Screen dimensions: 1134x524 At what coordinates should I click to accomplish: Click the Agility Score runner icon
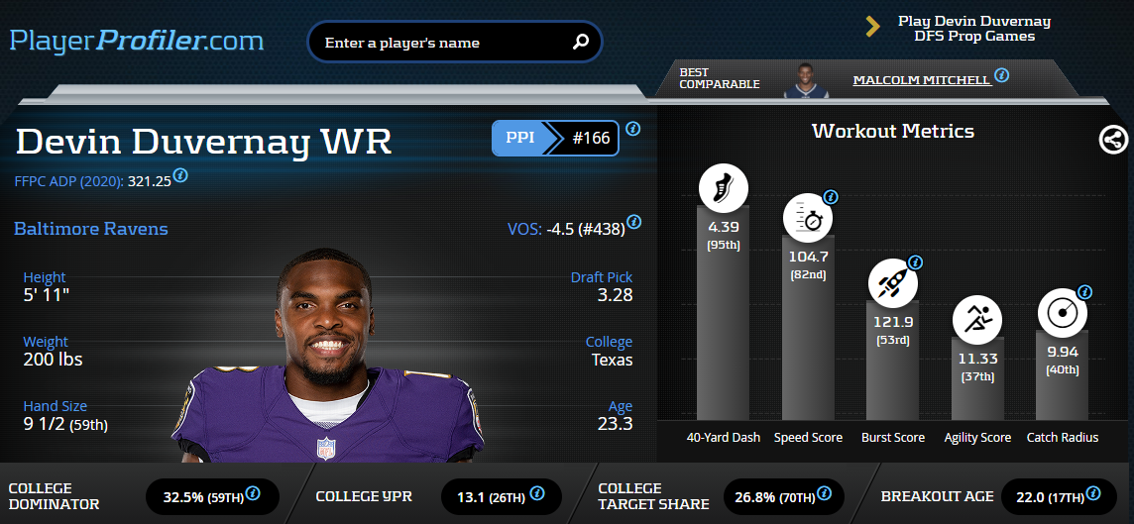click(x=977, y=318)
